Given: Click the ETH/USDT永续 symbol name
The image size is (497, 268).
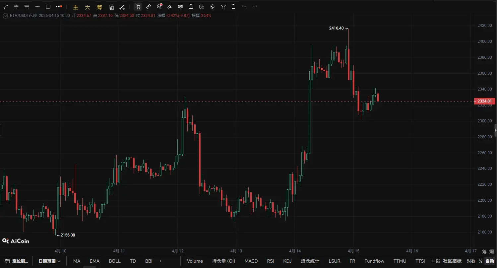Looking at the screenshot, I should tap(23, 16).
